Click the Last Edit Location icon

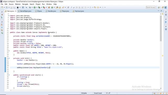(95, 7)
